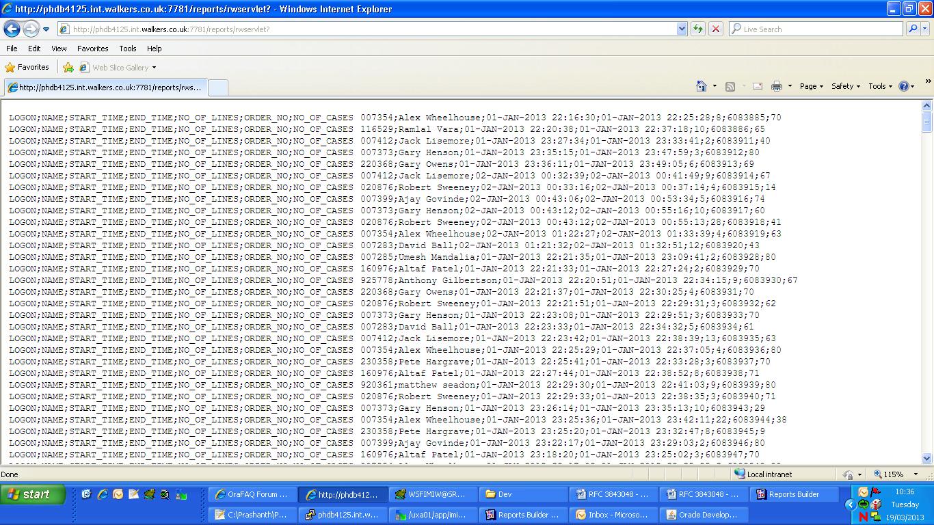
Task: Click the Print icon in command bar
Action: pyautogui.click(x=777, y=86)
